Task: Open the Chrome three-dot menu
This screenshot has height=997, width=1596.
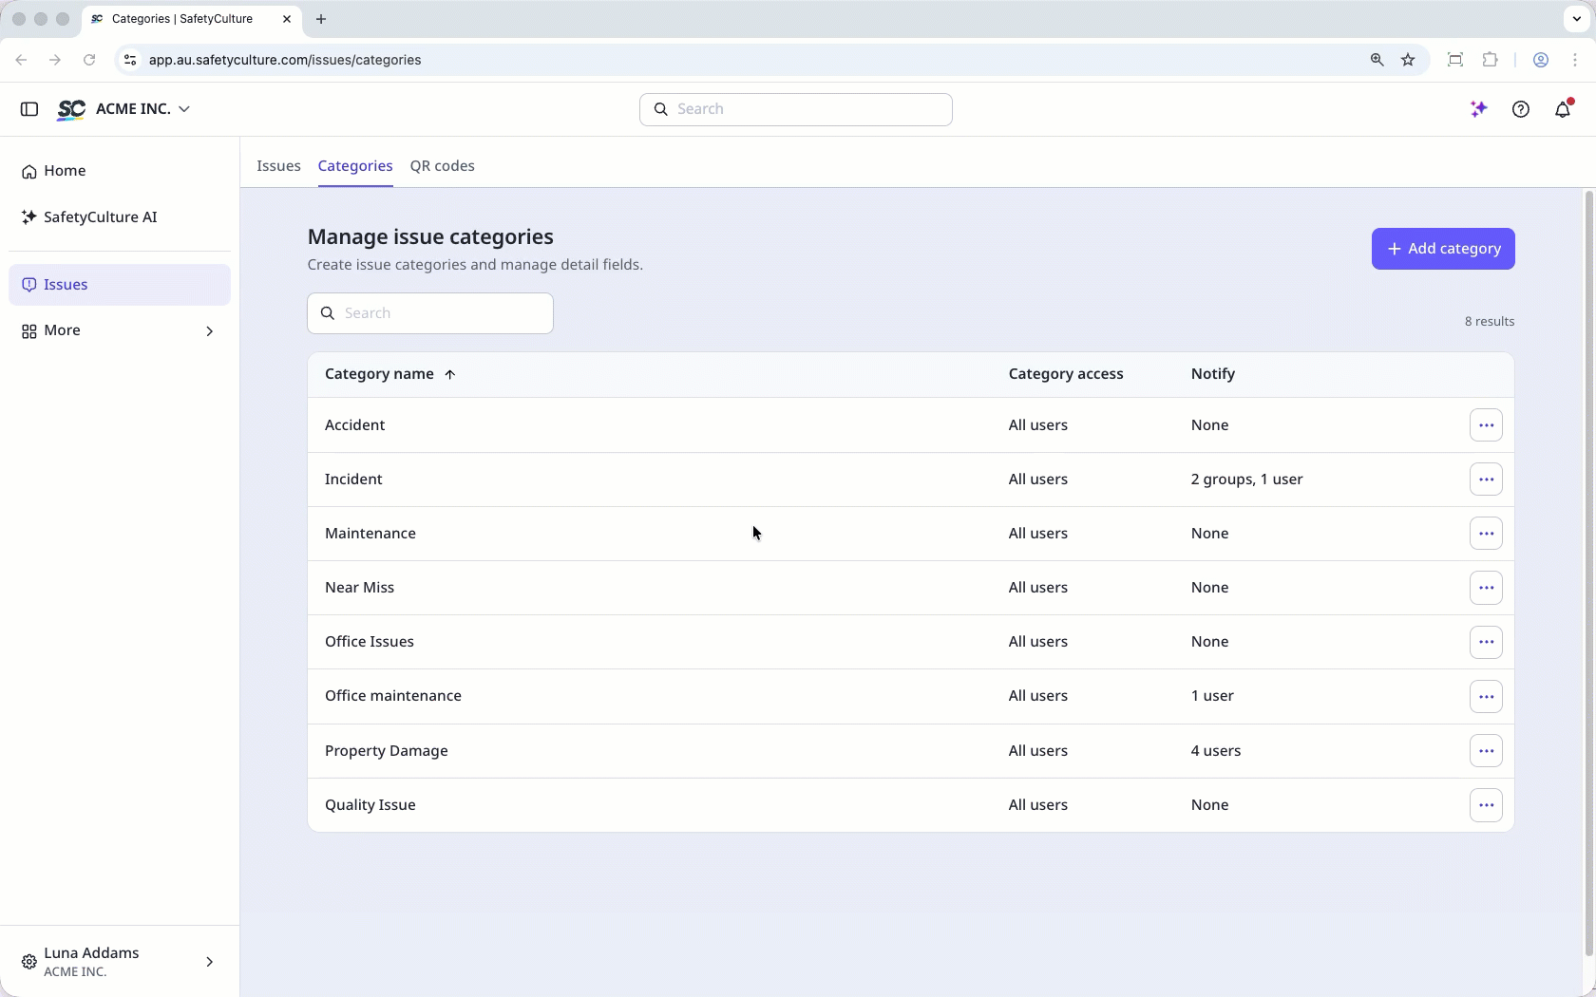Action: click(1575, 60)
